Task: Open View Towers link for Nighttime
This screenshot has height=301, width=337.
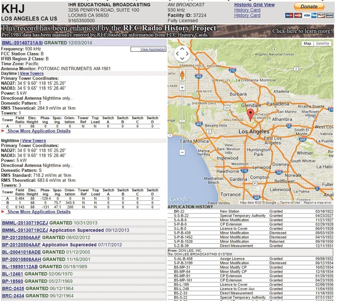Action: pos(34,141)
